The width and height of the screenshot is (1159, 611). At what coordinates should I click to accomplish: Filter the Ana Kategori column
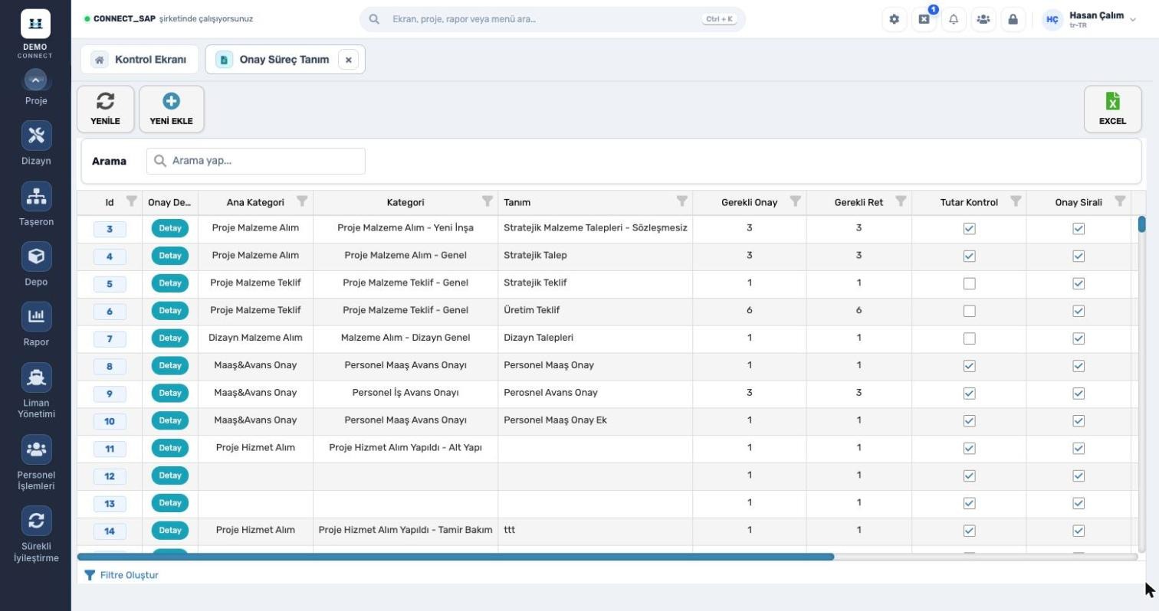click(x=302, y=201)
